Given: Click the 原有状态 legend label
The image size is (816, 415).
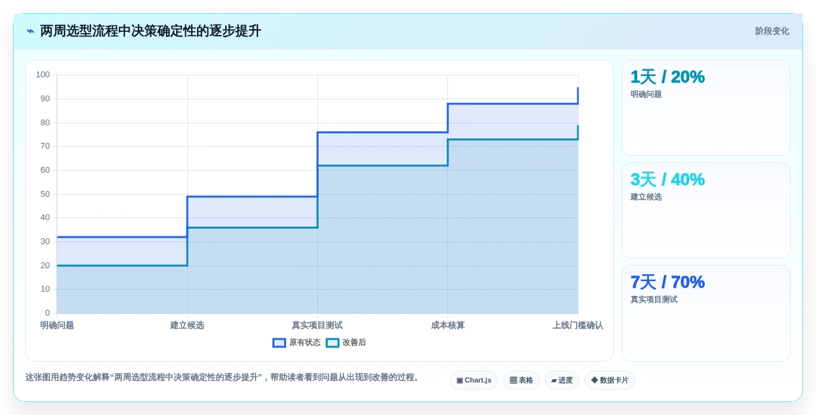Looking at the screenshot, I should click(x=305, y=343).
